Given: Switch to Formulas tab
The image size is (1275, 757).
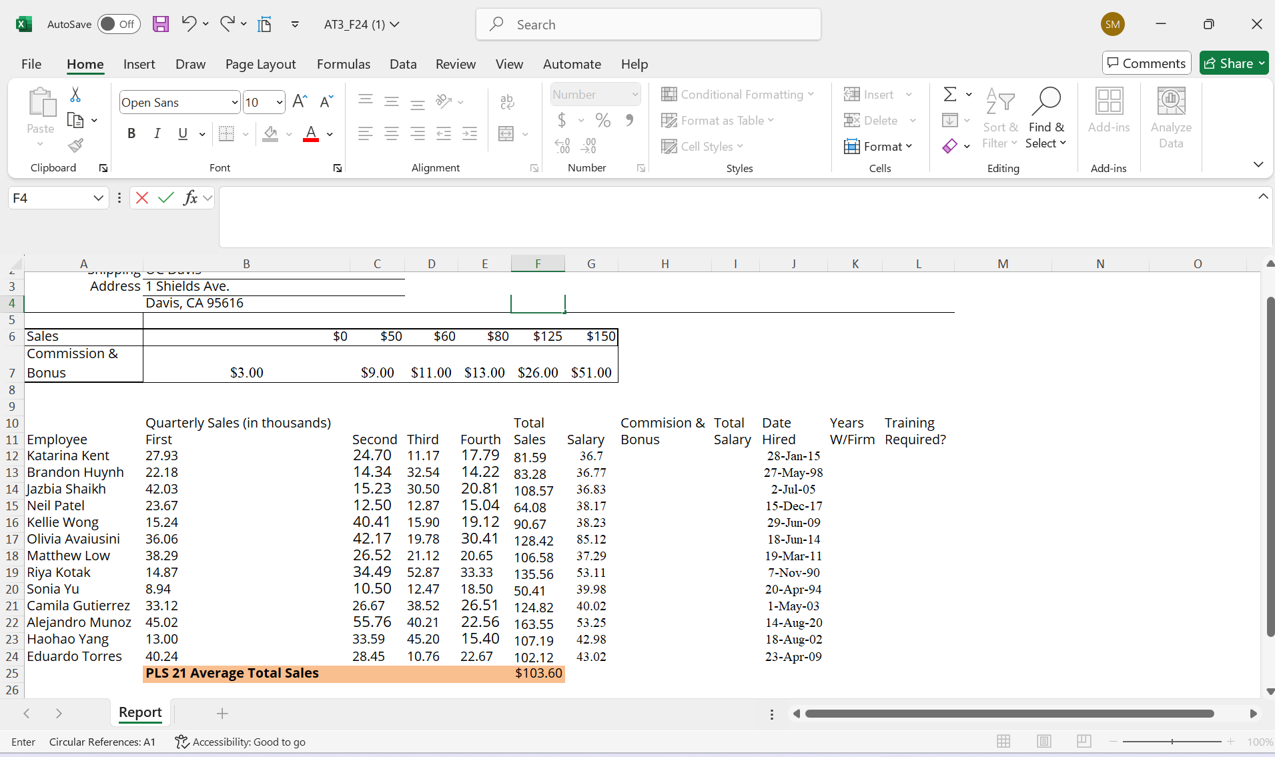Looking at the screenshot, I should 344,64.
